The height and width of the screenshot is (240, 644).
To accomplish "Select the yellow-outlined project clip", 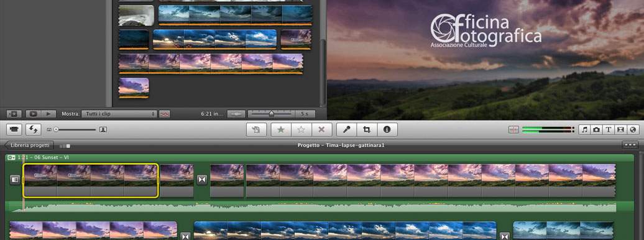I will pos(91,180).
